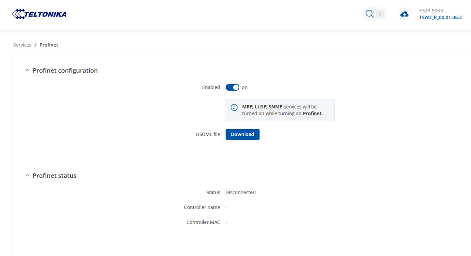The width and height of the screenshot is (471, 256).
Task: Click the slash shortcut badge beside search
Action: pyautogui.click(x=380, y=14)
